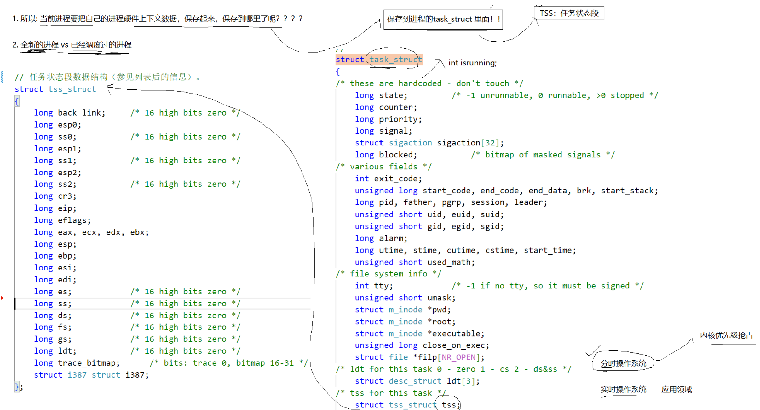
Task: Click the desc_struct type name
Action: click(415, 381)
